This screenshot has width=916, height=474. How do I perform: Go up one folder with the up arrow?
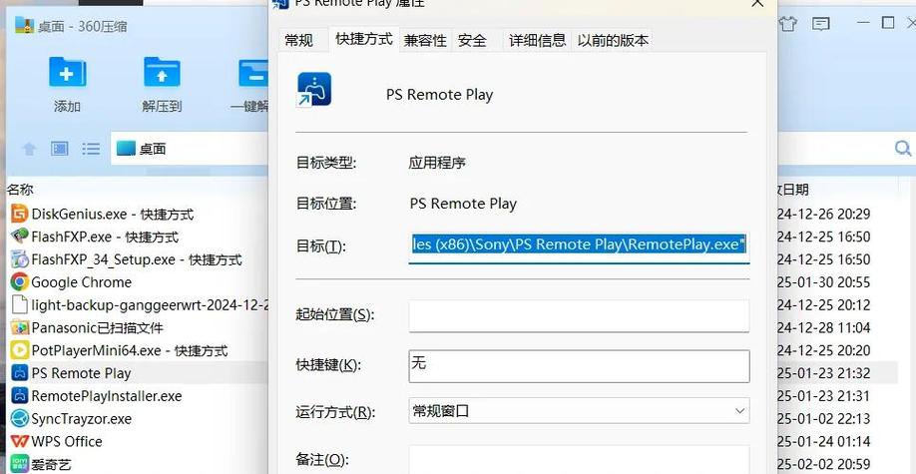point(29,149)
